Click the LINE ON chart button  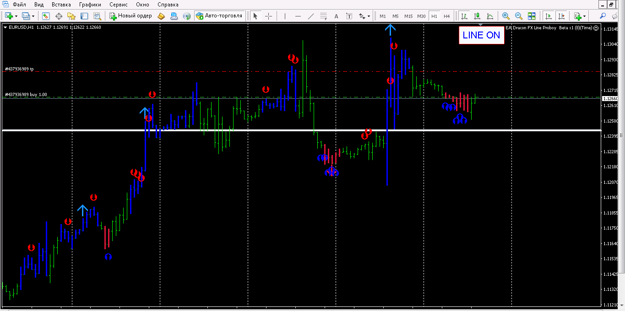(481, 35)
